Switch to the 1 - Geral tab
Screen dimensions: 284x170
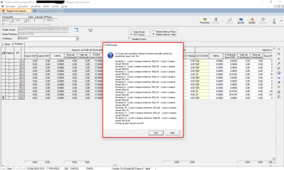click(5, 44)
